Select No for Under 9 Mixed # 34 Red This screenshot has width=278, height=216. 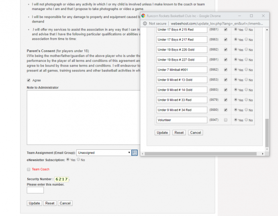click(x=246, y=110)
